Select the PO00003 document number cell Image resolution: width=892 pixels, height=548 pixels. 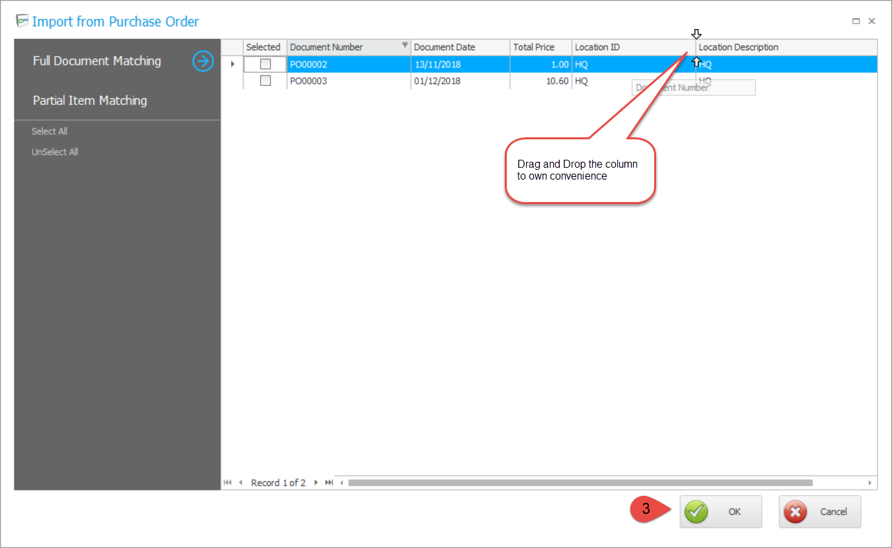[x=348, y=81]
